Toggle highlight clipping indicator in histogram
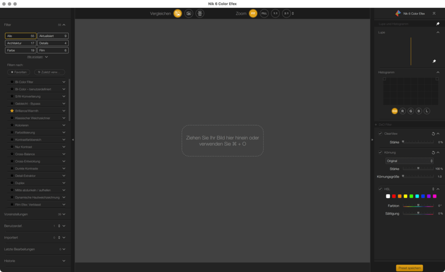445x272 pixels. [437, 79]
